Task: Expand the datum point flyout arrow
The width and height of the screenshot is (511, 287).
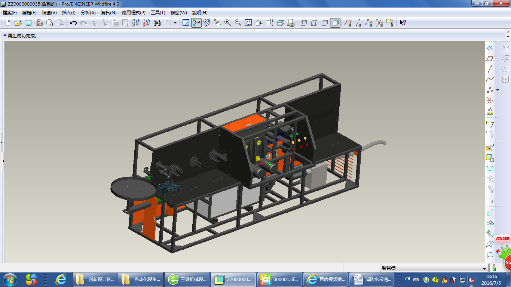Action: [x=498, y=90]
